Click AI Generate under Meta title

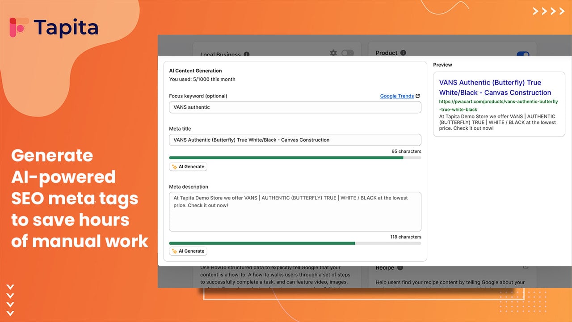coord(188,167)
